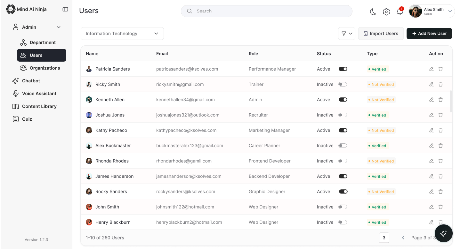Click Henry Blackburn's name

point(113,222)
